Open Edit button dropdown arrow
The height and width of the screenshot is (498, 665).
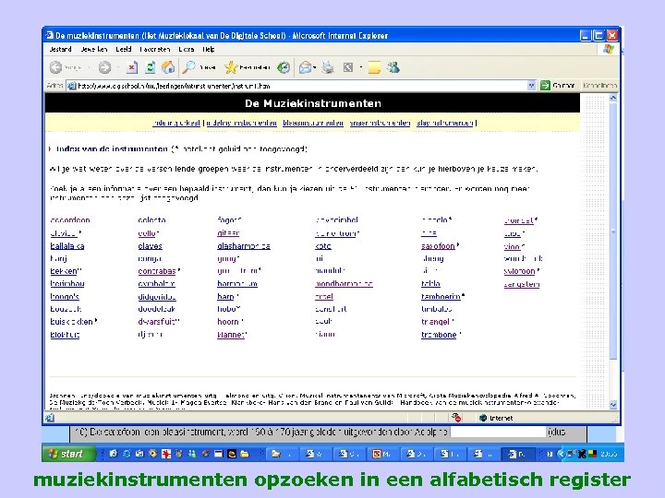(x=360, y=67)
